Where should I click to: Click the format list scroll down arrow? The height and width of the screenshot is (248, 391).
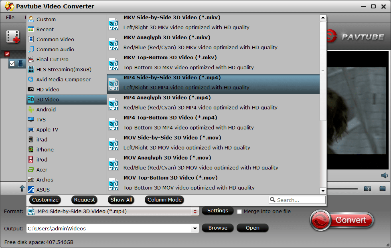coord(323,191)
